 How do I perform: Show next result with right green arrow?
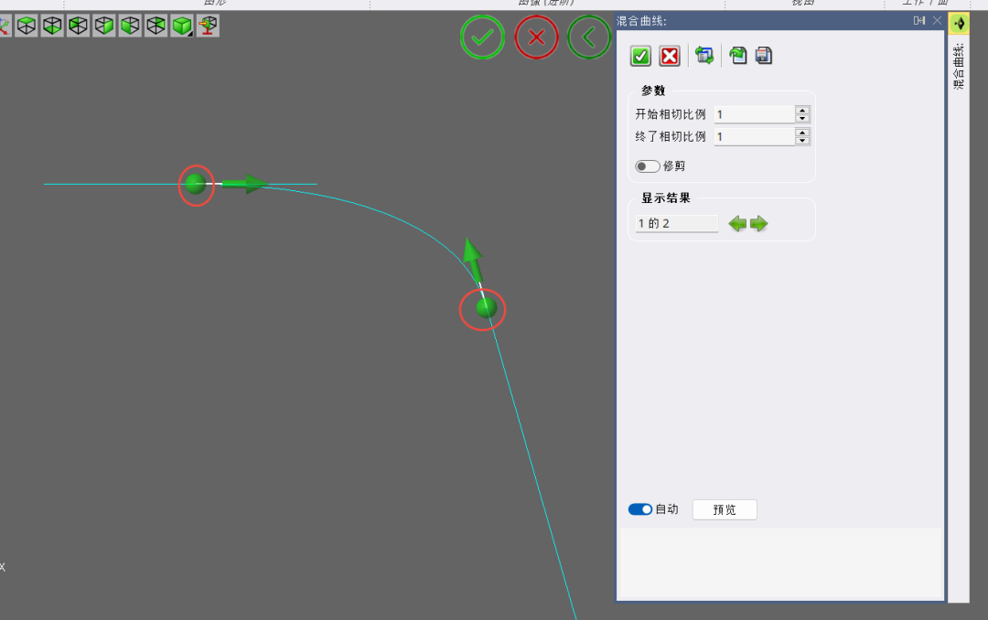[759, 224]
